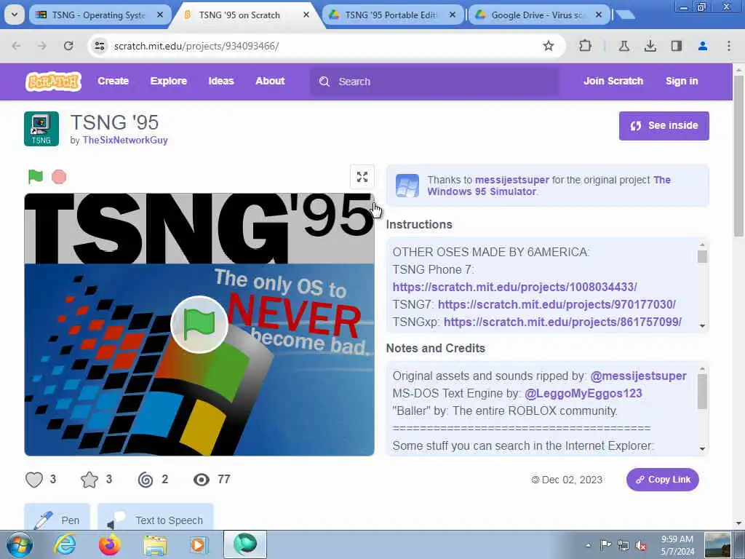
Task: Click Sign in
Action: tap(682, 82)
